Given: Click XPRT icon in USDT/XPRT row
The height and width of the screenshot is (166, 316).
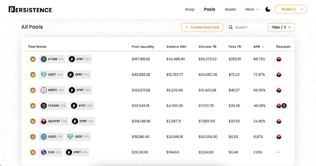Looking at the screenshot, I should pyautogui.click(x=70, y=75).
